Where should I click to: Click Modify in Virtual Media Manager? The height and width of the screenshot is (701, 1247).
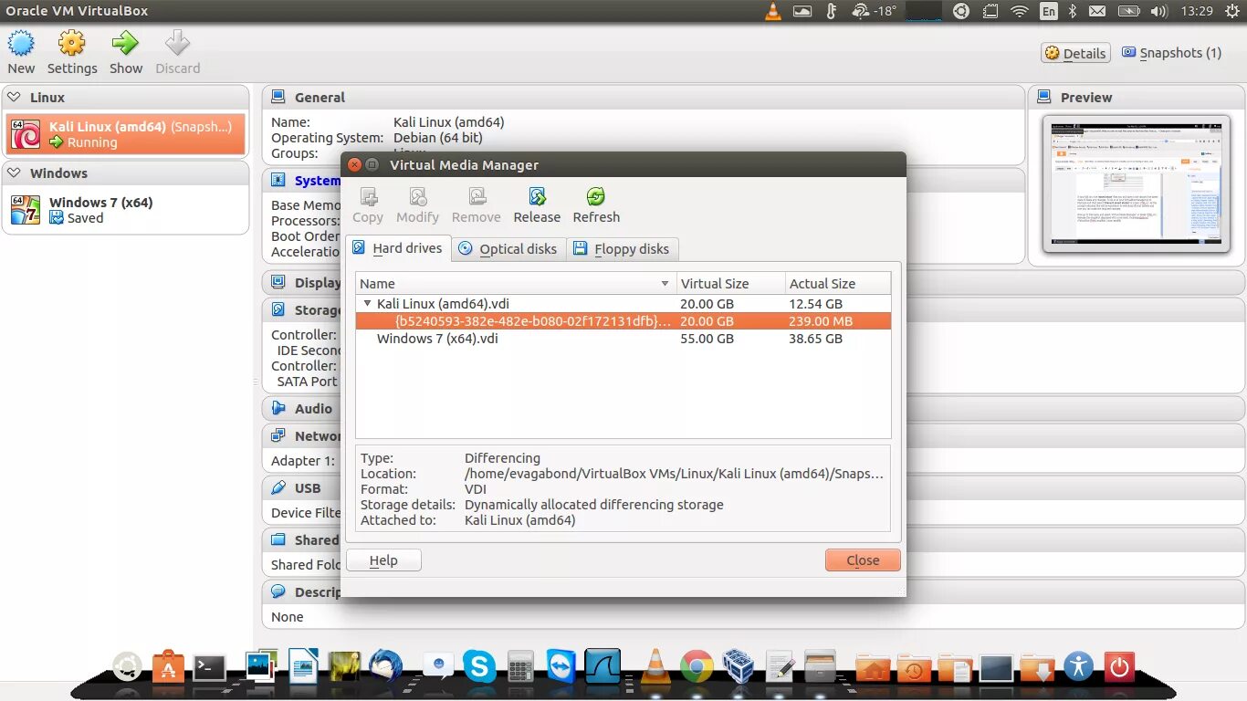pyautogui.click(x=417, y=205)
